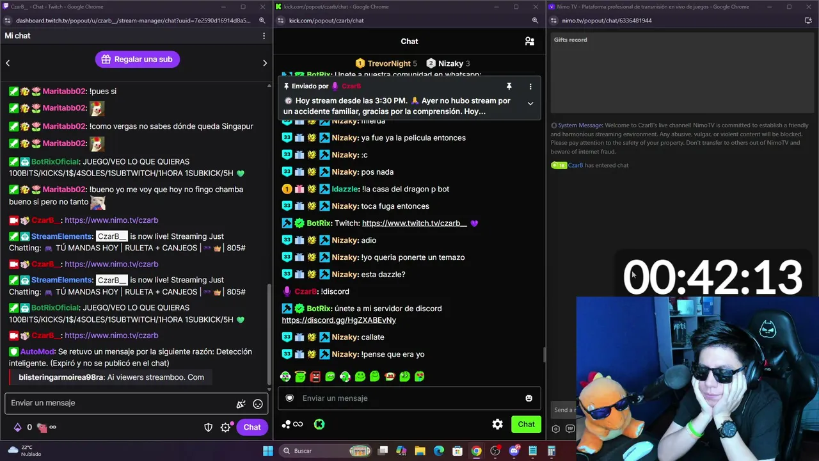This screenshot has height=461, width=819.
Task: Select Nizaky on Kick leaderboard
Action: point(448,63)
